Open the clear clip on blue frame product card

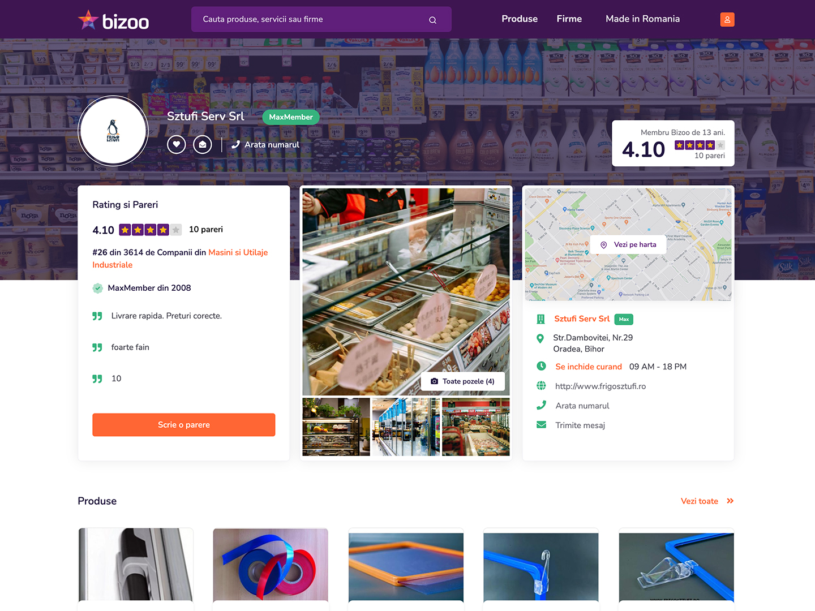(676, 569)
